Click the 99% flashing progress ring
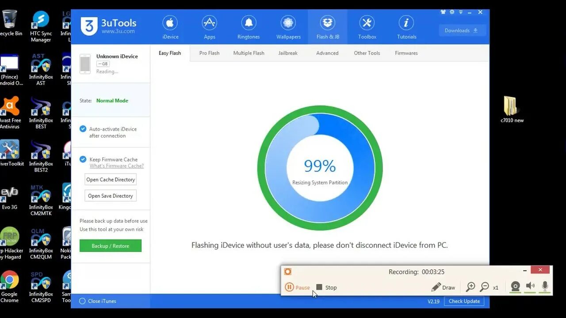Screen dimensions: 566x318 tap(320, 168)
